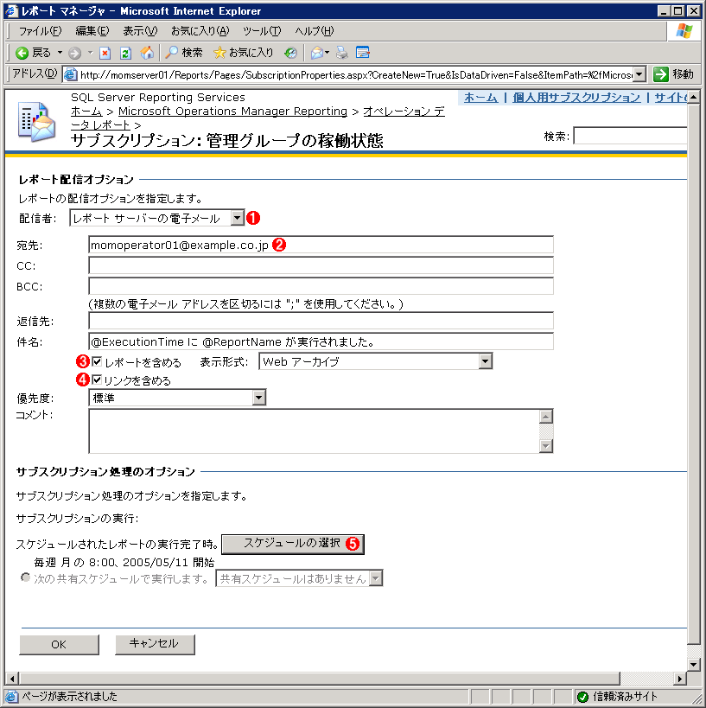Click the 件名 subject field
The height and width of the screenshot is (708, 706).
321,341
